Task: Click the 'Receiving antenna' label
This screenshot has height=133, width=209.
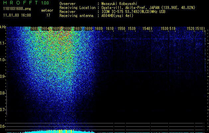Action: 76,16
